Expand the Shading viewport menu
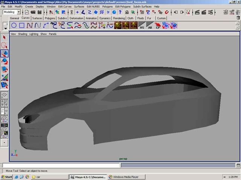This screenshot has height=180, width=241. pyautogui.click(x=23, y=34)
